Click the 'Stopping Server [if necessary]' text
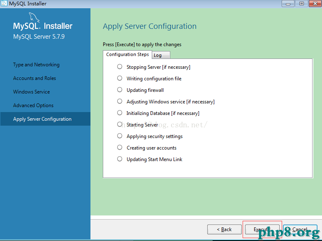322x241 pixels. point(158,67)
